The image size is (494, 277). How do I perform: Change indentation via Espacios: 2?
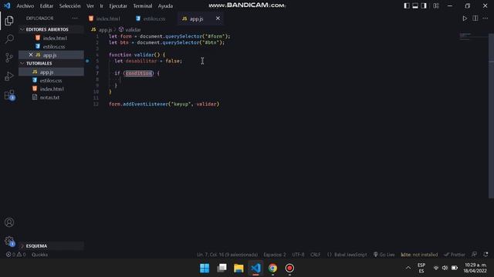(x=275, y=255)
